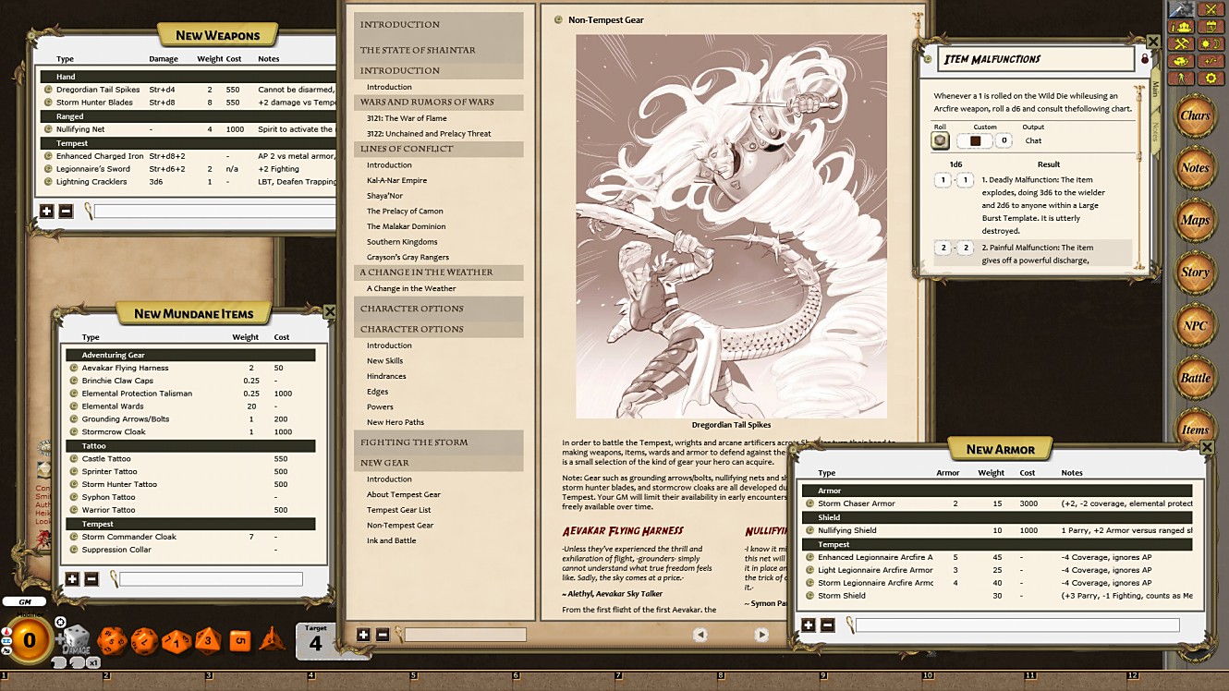Open the Output Chat selector

tap(1034, 140)
